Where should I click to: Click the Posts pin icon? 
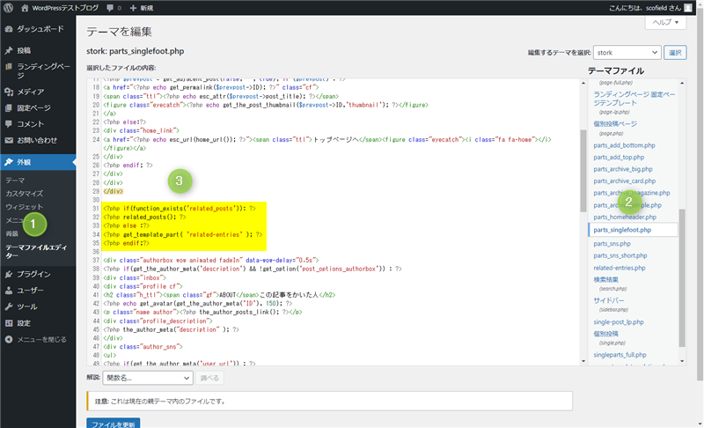point(9,50)
